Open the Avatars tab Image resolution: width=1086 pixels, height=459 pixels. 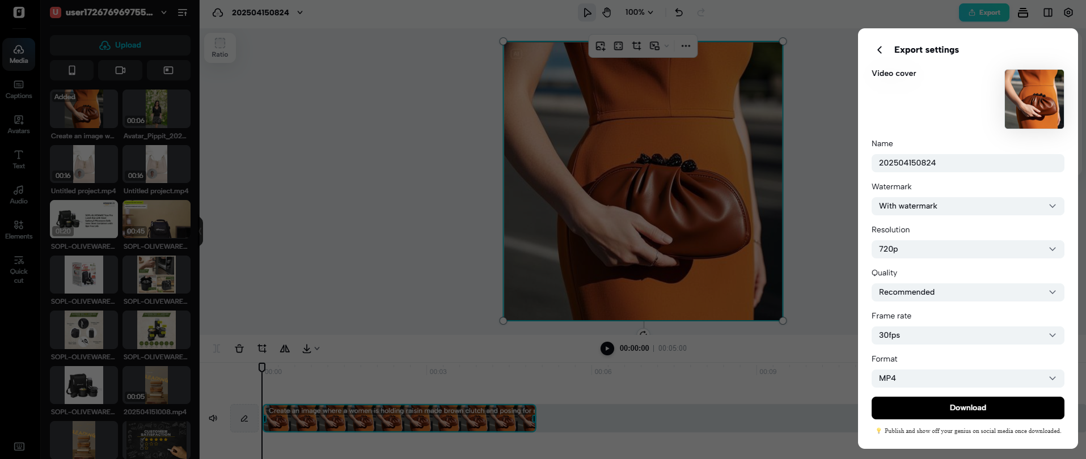point(19,125)
